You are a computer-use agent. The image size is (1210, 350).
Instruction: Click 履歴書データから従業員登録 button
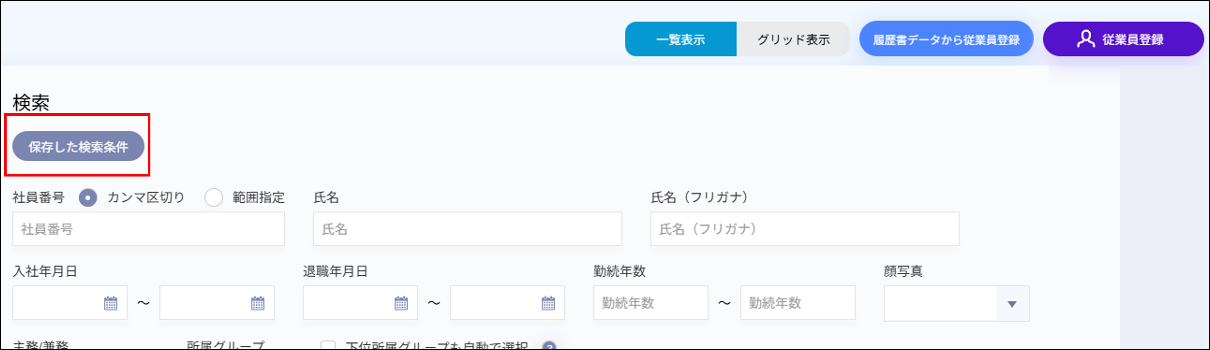click(x=946, y=39)
